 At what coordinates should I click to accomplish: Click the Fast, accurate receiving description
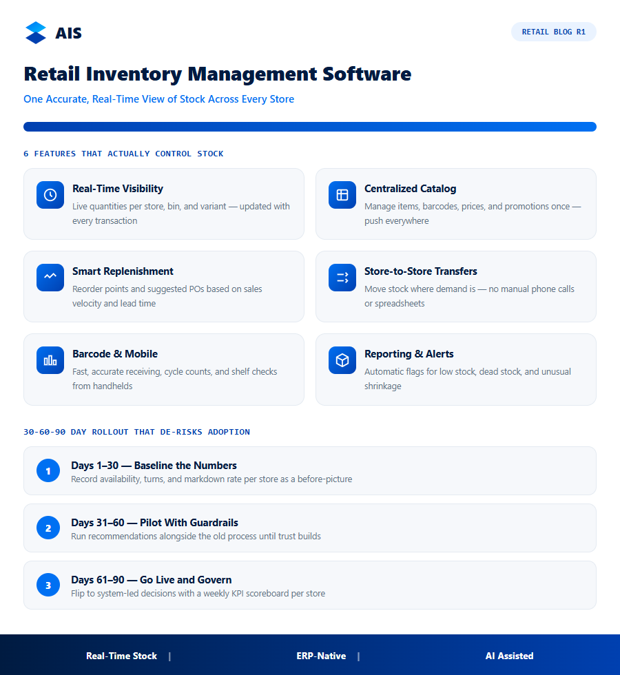point(175,379)
